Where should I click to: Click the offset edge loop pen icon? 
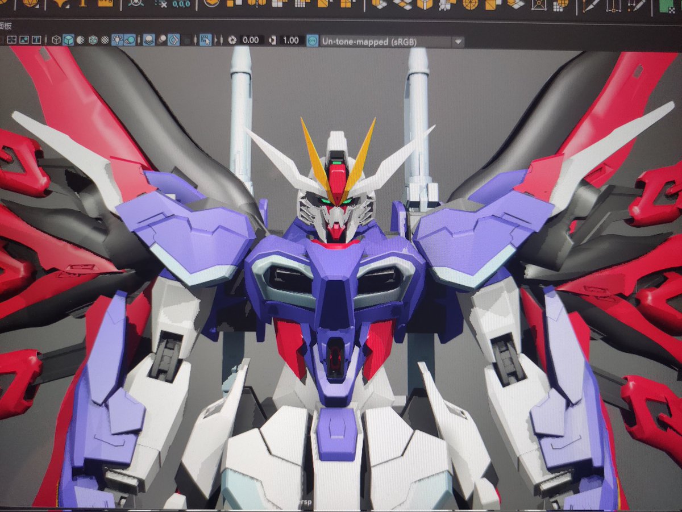click(x=637, y=6)
